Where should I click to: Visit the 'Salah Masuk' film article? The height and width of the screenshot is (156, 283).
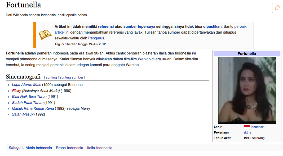23,114
